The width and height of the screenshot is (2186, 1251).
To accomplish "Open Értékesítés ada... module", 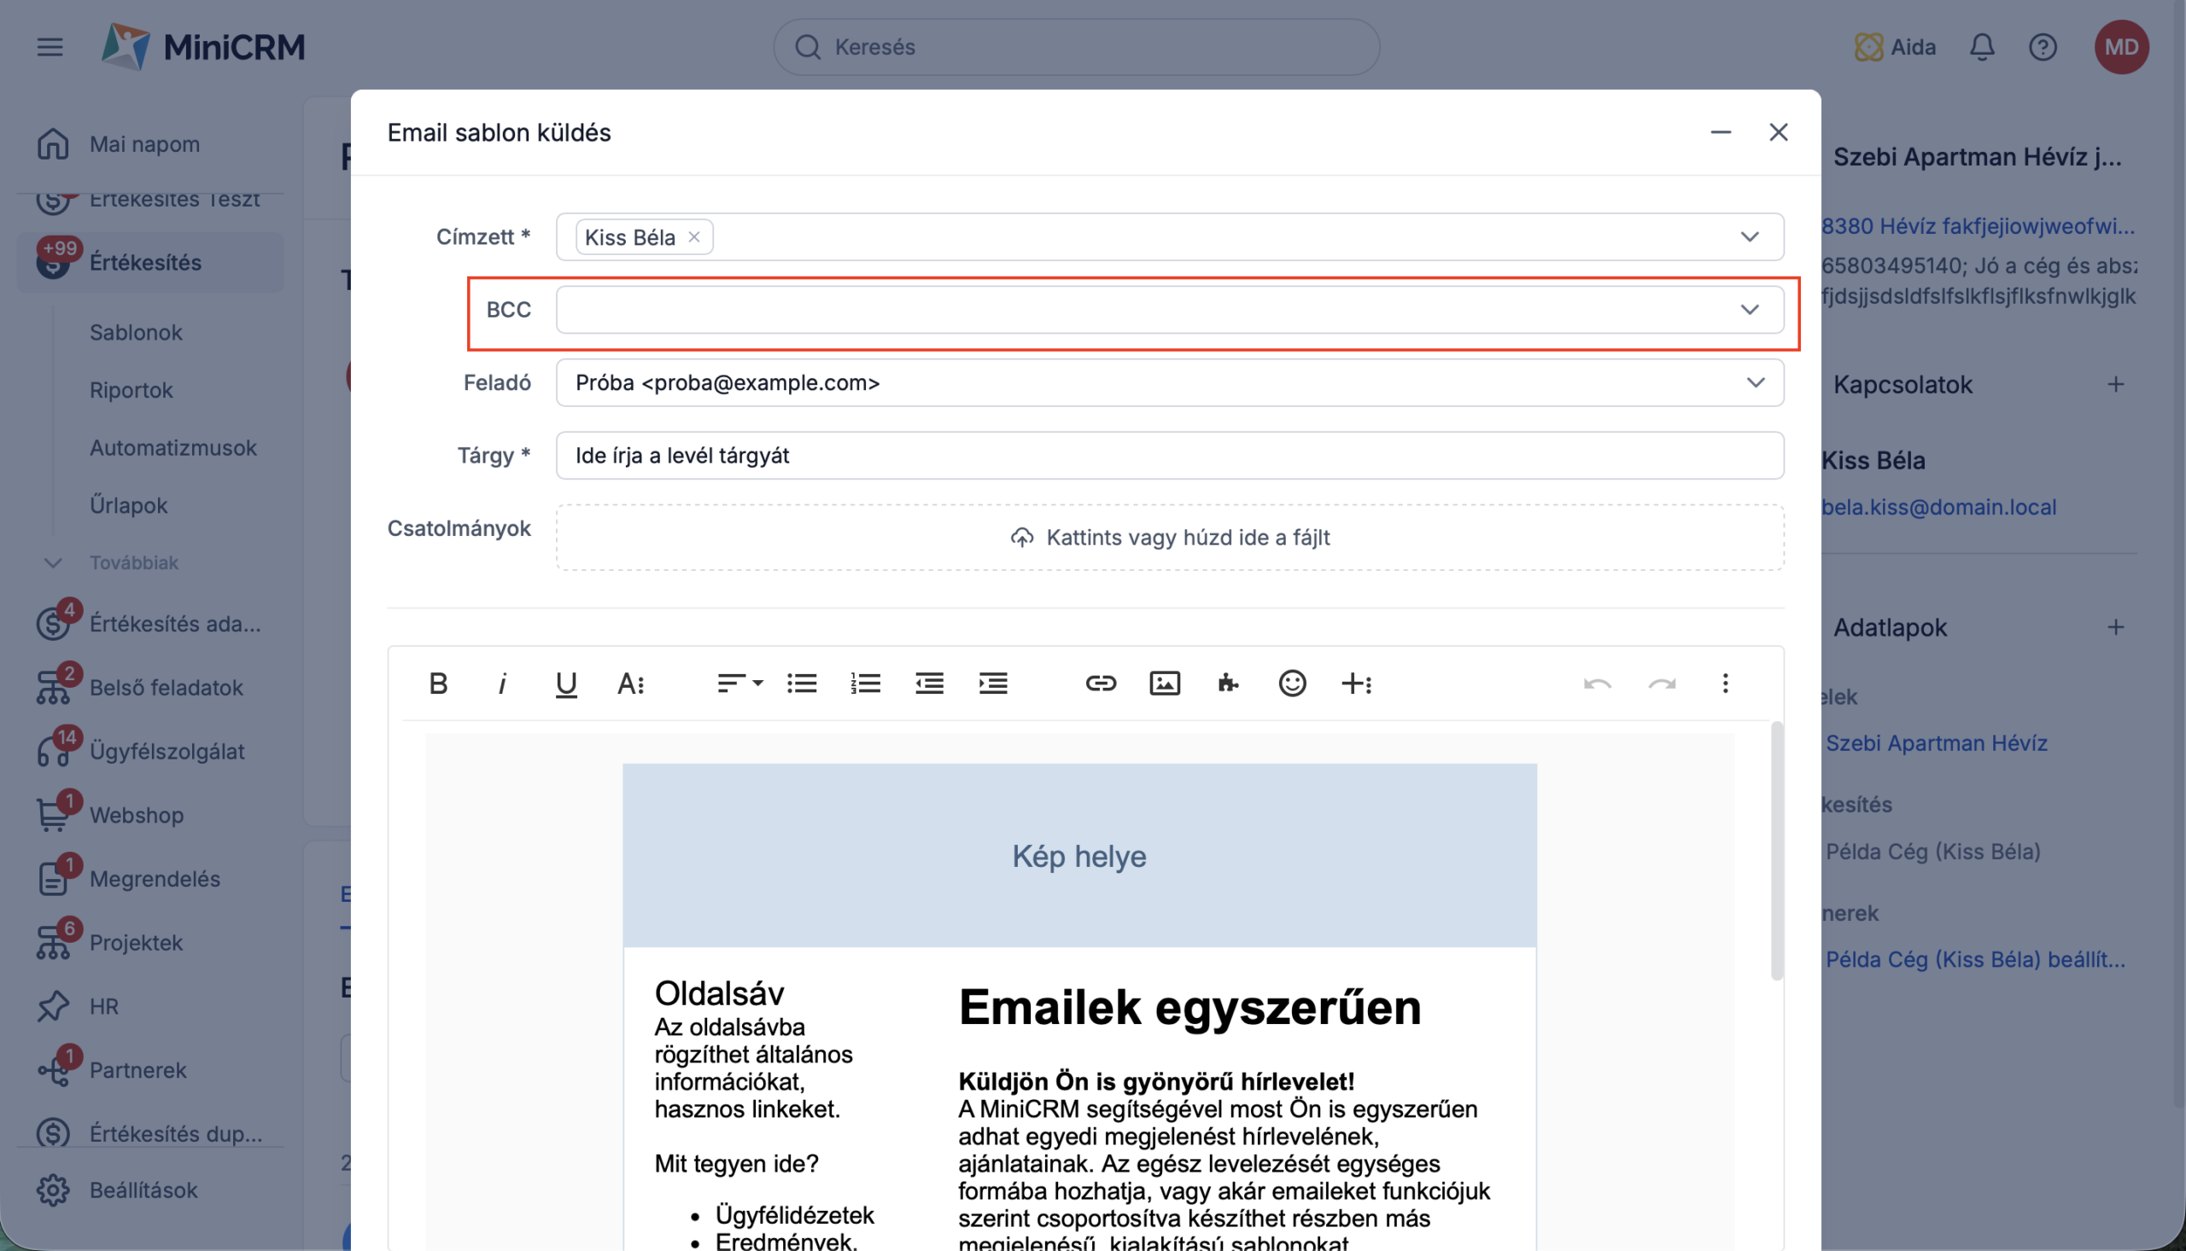I will pyautogui.click(x=149, y=623).
